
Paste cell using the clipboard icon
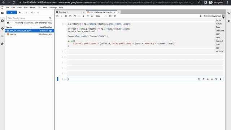point(75,16)
